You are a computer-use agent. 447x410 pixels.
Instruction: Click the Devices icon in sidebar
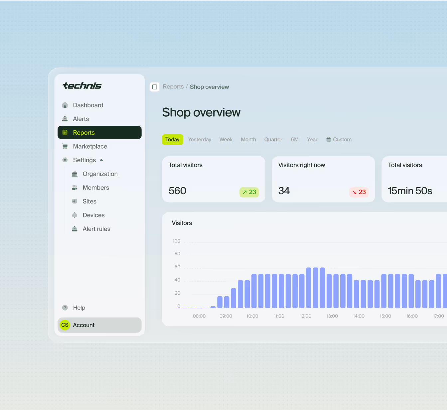74,215
